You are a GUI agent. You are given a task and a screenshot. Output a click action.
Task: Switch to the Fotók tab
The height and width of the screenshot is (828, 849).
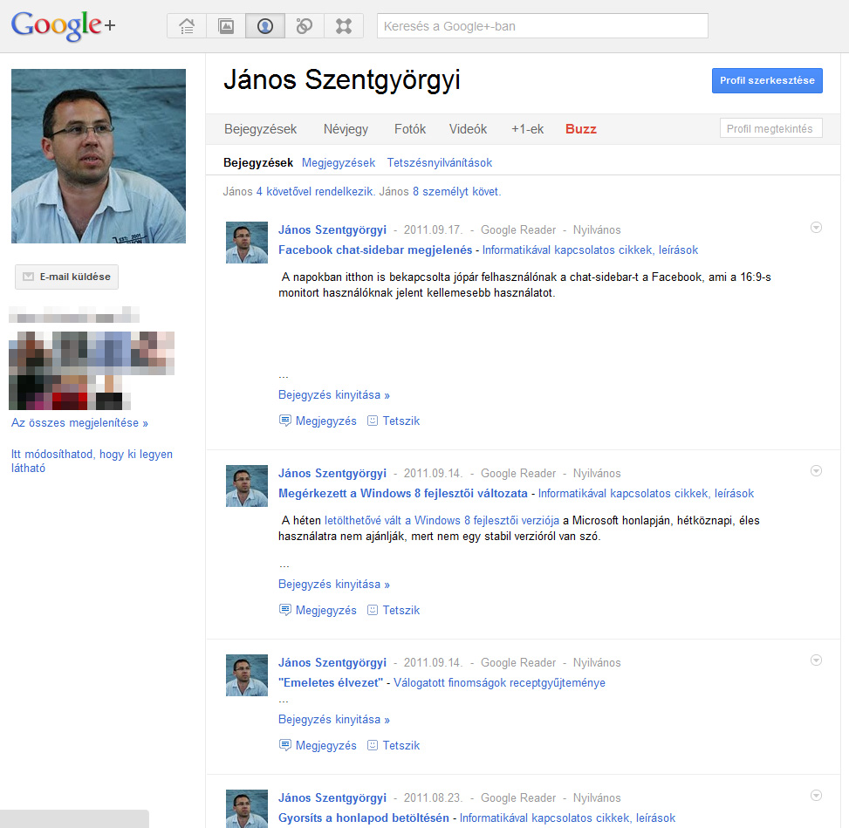point(410,129)
